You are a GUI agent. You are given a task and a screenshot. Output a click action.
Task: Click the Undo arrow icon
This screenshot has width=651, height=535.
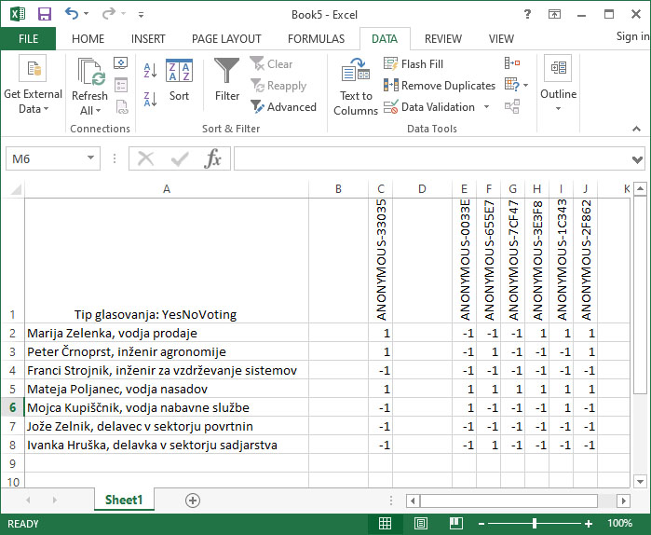point(72,14)
